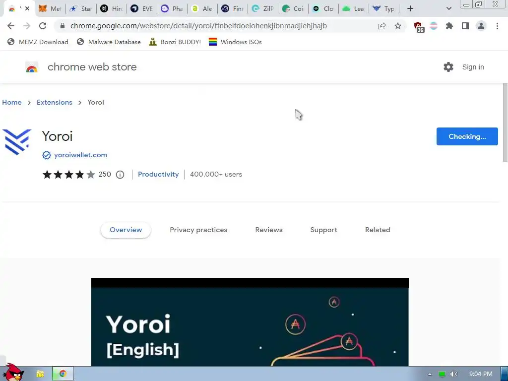The height and width of the screenshot is (381, 508).
Task: Open the volume speaker tray icon
Action: pos(454,374)
